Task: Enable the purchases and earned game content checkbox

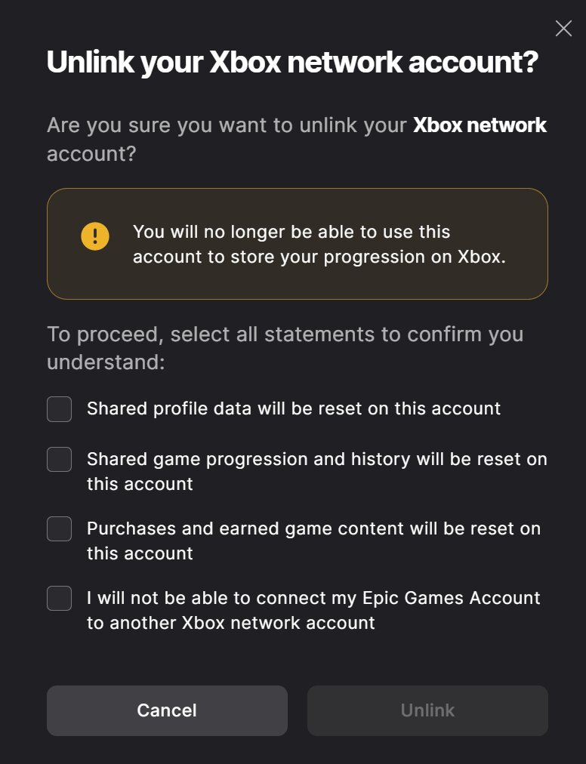Action: point(60,528)
